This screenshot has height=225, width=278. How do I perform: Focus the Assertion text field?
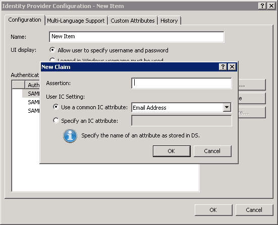click(181, 83)
